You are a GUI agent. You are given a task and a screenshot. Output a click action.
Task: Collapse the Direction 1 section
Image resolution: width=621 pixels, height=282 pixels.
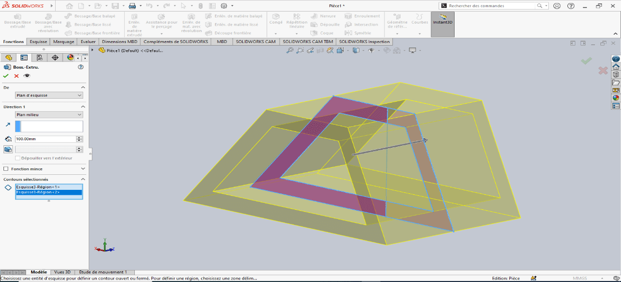83,107
